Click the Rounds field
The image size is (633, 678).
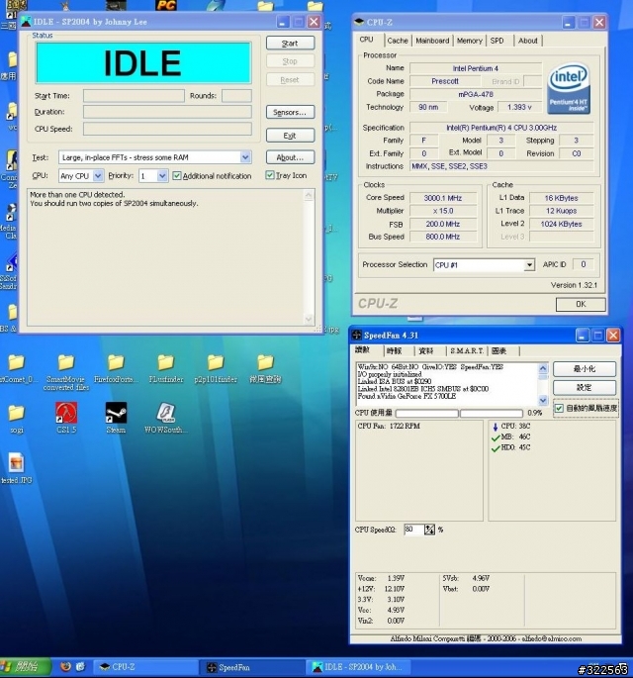tap(236, 96)
